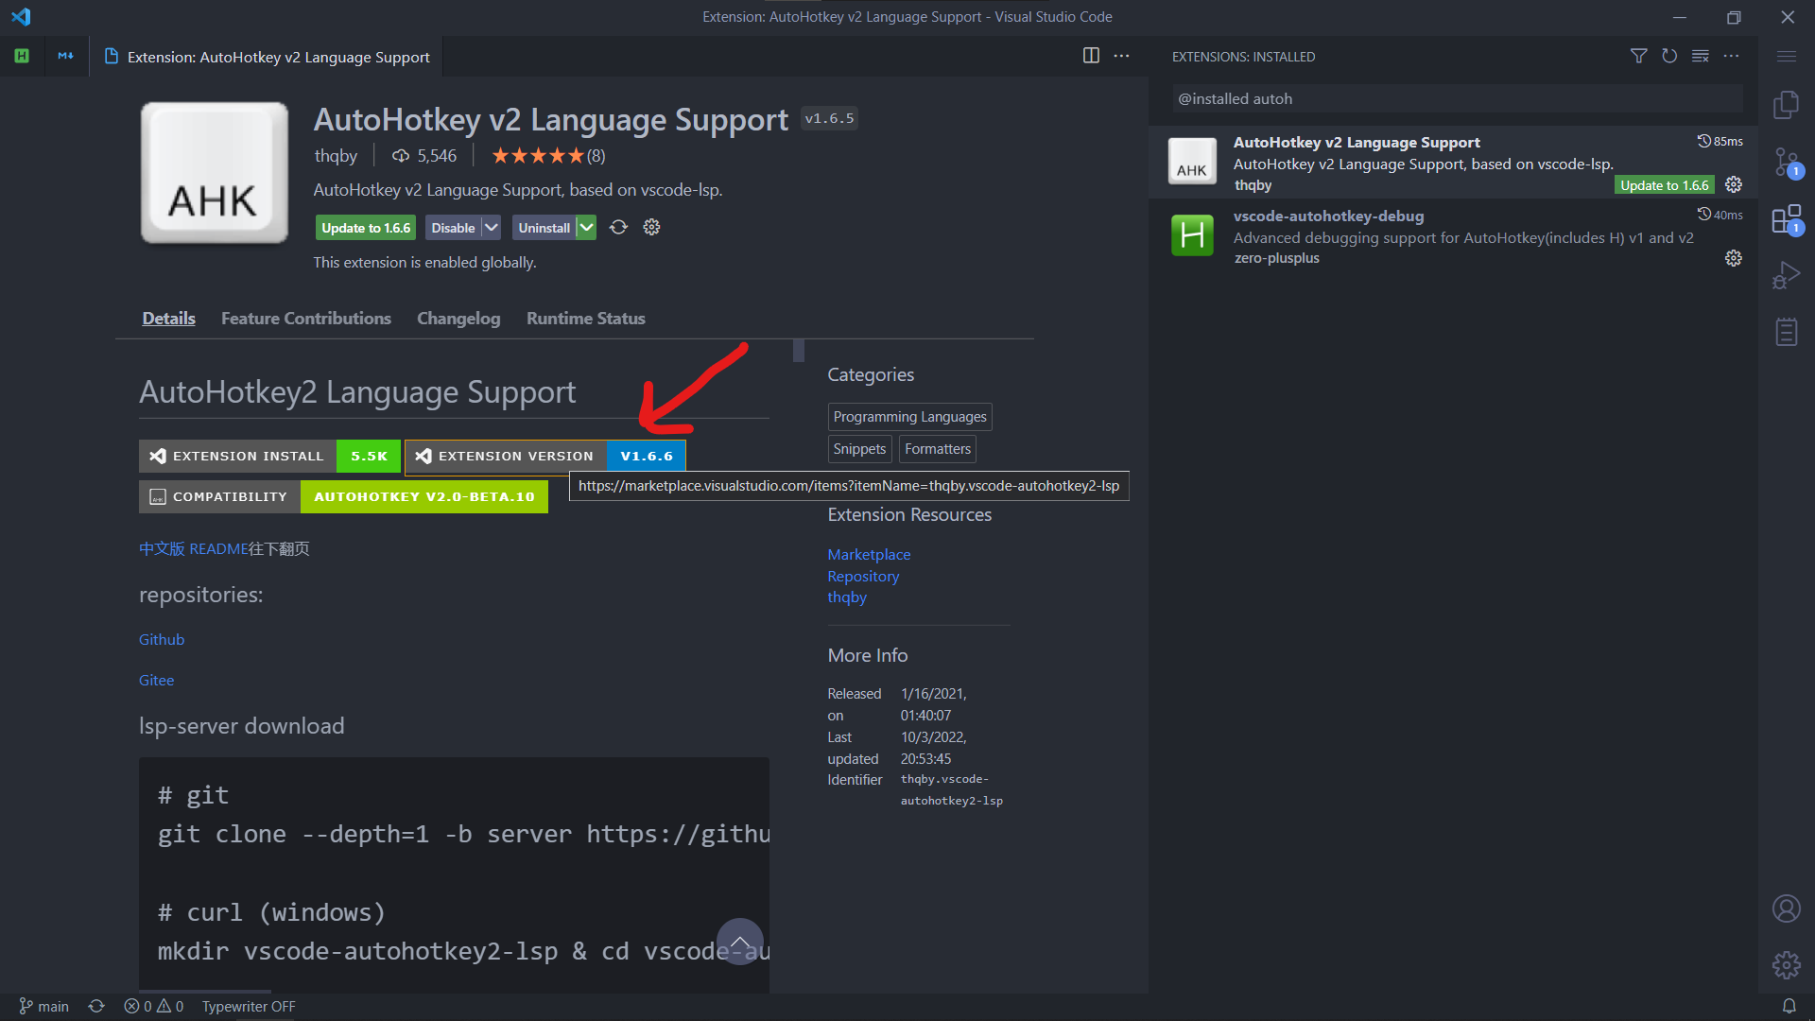
Task: Filter extensions using the funnel icon
Action: pyautogui.click(x=1638, y=56)
